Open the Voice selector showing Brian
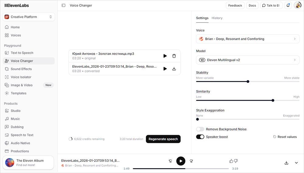304x173 pixels. 247,39
